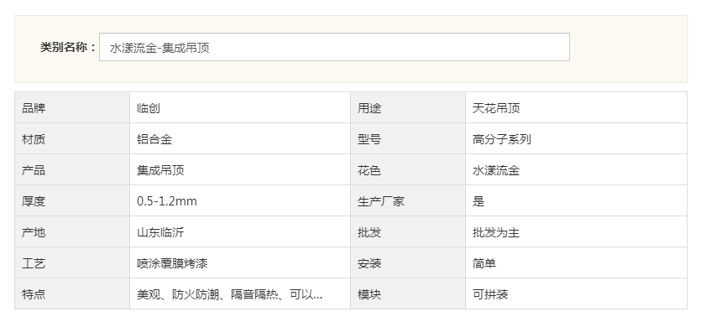Image resolution: width=701 pixels, height=322 pixels.
Task: Select the 工艺 value 喷涂覆膜烤漆
Action: click(x=172, y=263)
